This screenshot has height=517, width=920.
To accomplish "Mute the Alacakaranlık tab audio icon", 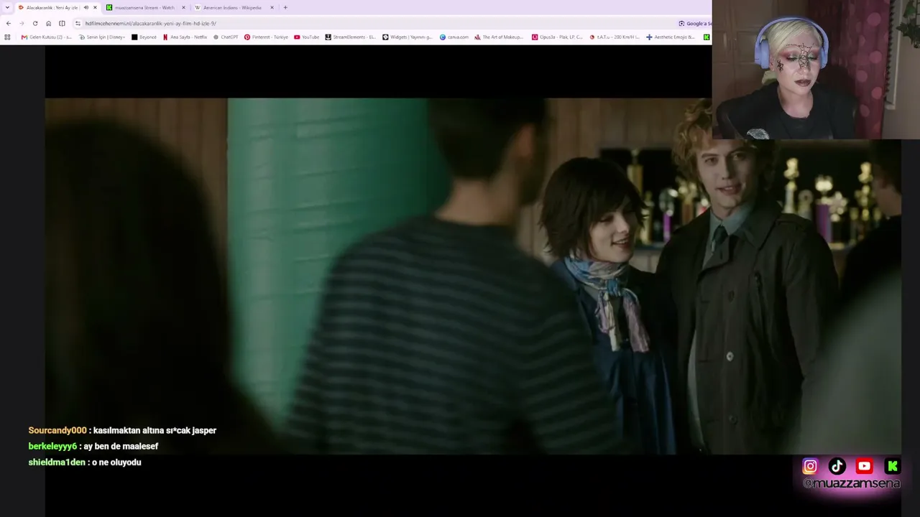I will click(x=86, y=8).
